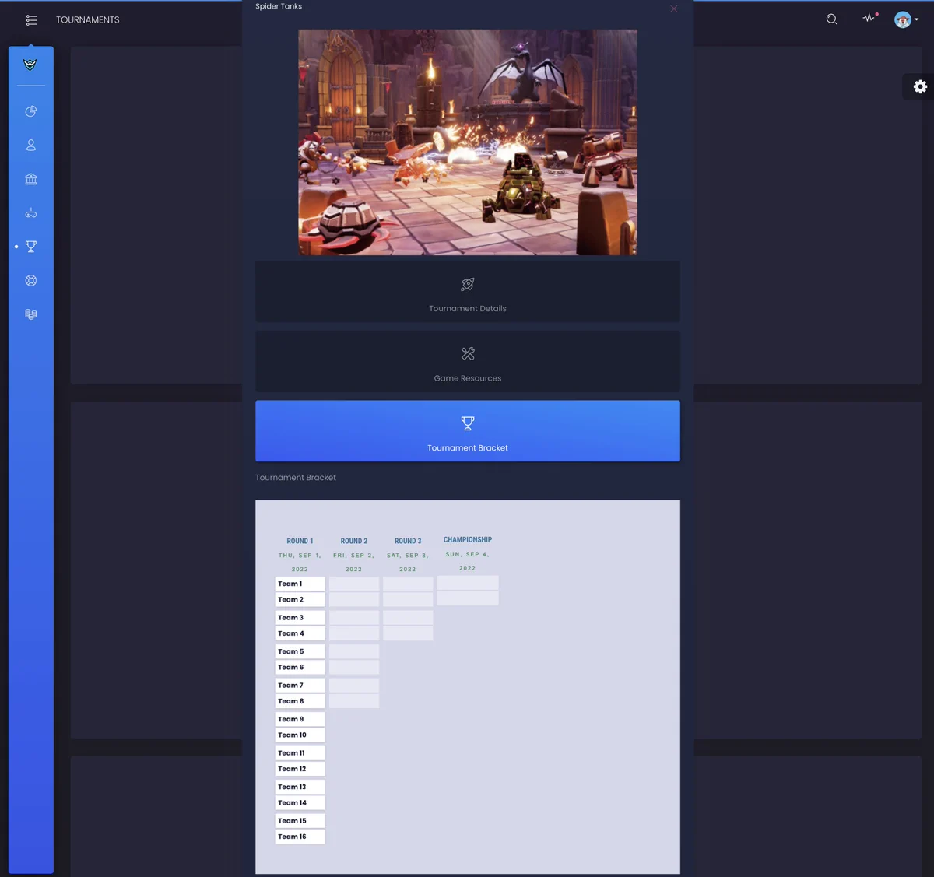Image resolution: width=934 pixels, height=877 pixels.
Task: Open the settings gear panel
Action: [920, 86]
